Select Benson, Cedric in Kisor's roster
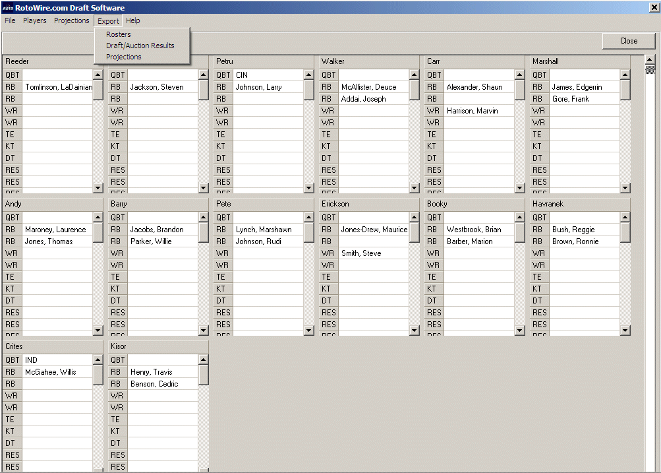The image size is (661, 473). (163, 384)
